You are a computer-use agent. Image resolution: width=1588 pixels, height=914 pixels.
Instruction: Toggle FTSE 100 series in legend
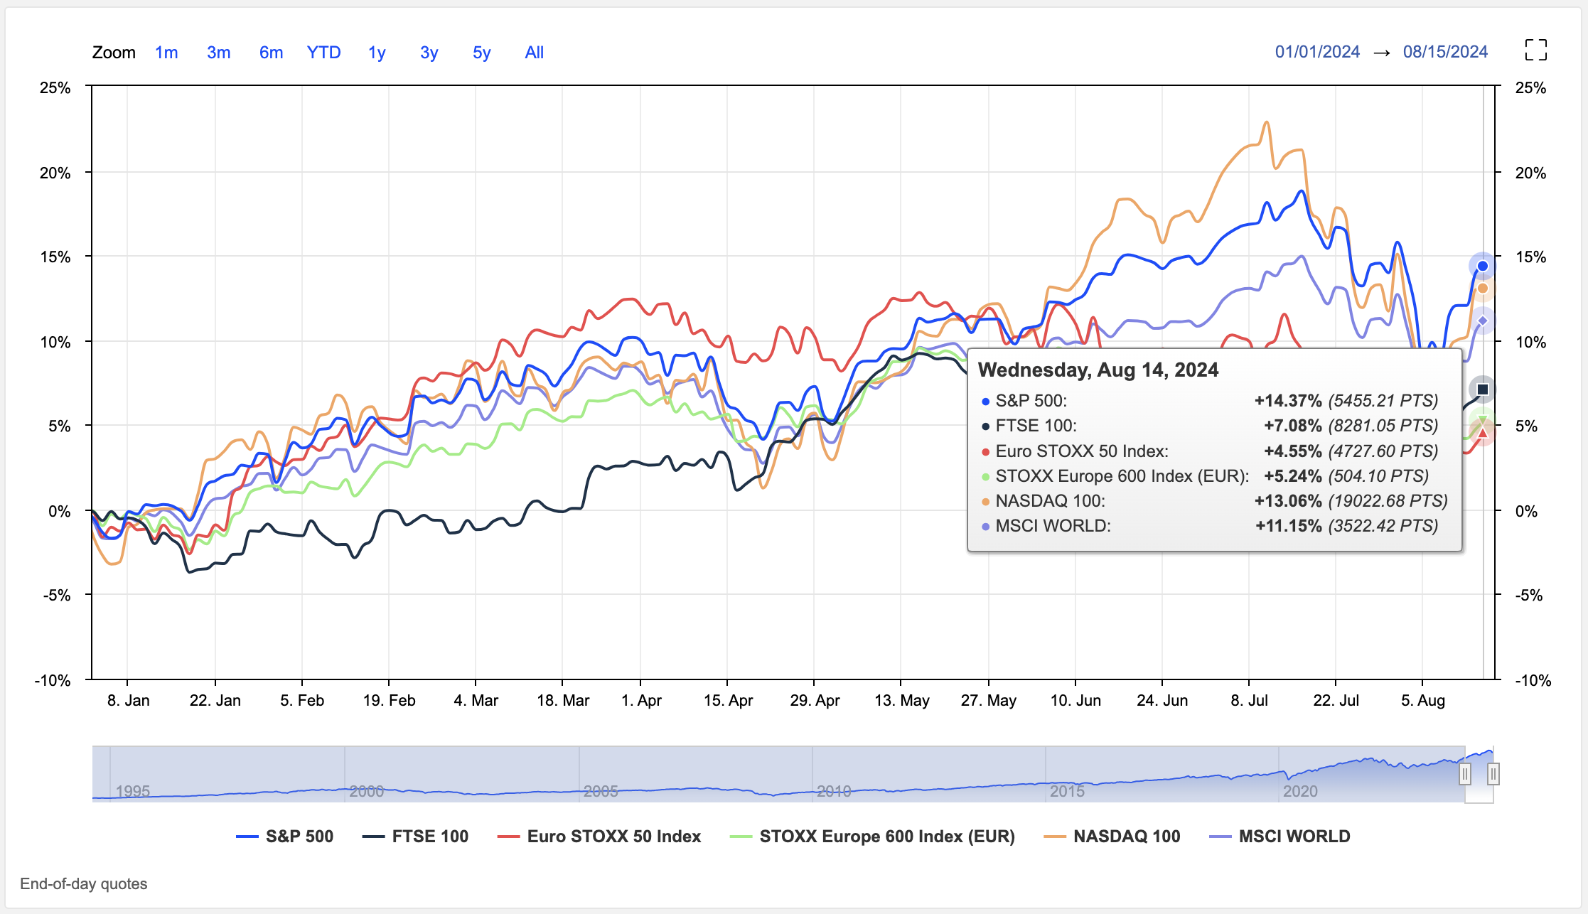pyautogui.click(x=415, y=837)
